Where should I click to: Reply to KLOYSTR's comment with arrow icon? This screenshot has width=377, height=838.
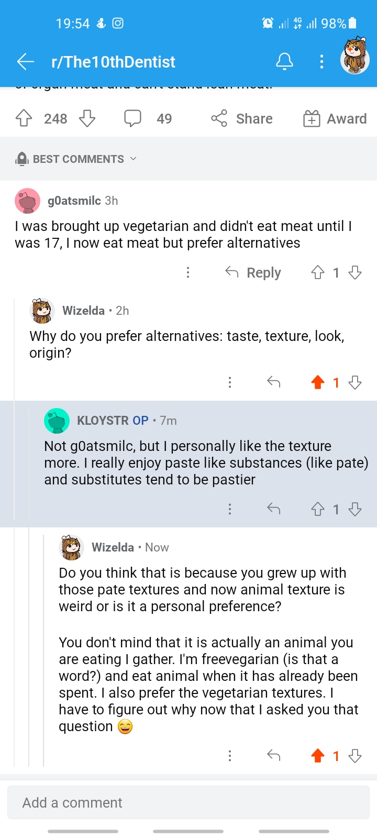[274, 509]
